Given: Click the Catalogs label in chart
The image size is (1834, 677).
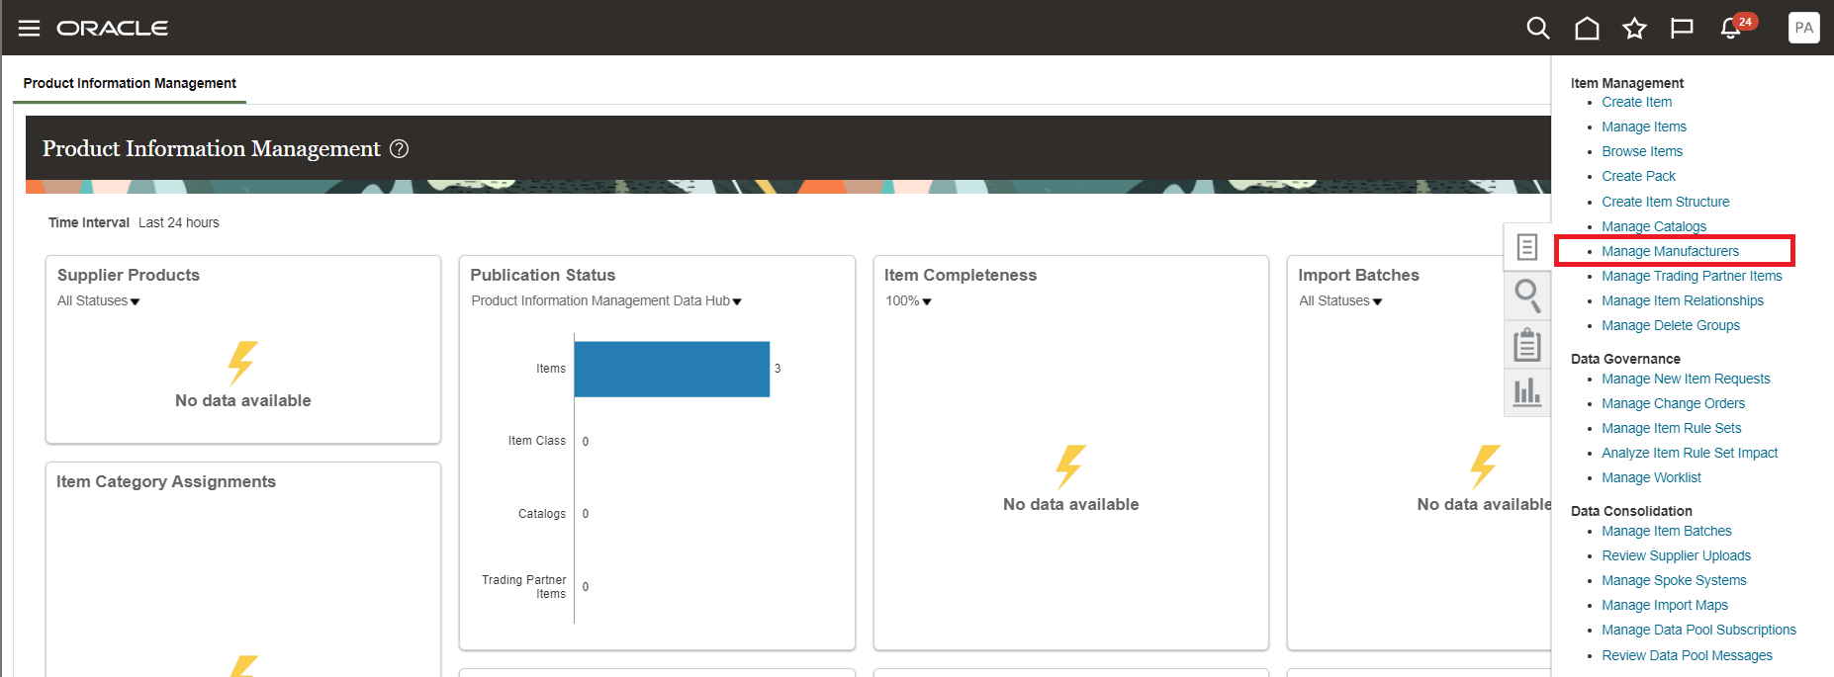Looking at the screenshot, I should click(x=542, y=514).
